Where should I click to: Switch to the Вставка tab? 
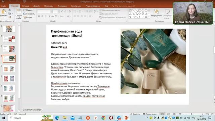[x=26, y=6]
